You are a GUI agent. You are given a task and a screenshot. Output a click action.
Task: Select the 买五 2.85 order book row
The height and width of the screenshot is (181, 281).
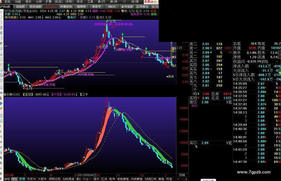coord(210,69)
